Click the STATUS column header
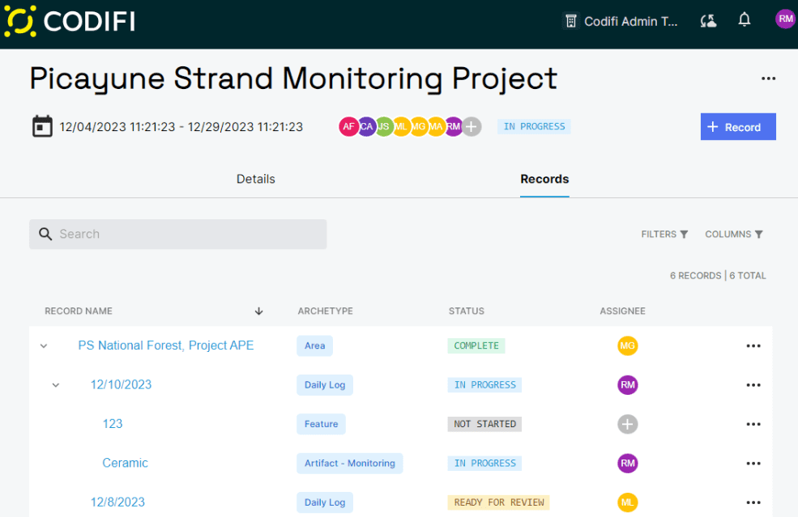Screen dimensions: 798x517 (466, 311)
